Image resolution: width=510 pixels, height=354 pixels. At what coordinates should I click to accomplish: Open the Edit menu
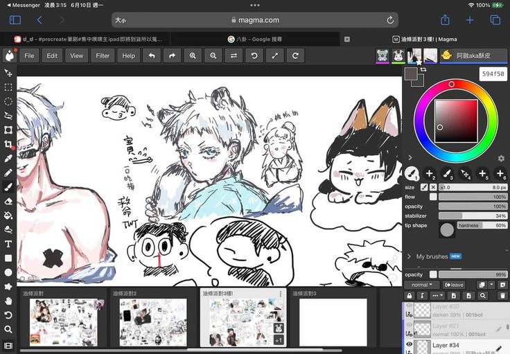pyautogui.click(x=52, y=55)
